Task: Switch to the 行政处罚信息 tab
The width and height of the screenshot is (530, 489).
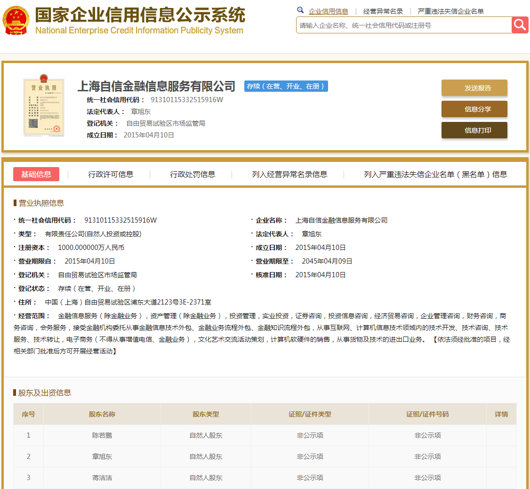Action: pyautogui.click(x=193, y=174)
